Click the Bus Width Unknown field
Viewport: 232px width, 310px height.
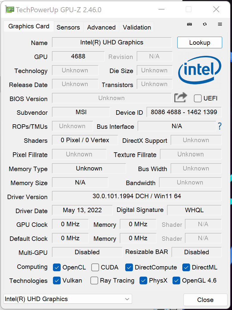(x=196, y=168)
